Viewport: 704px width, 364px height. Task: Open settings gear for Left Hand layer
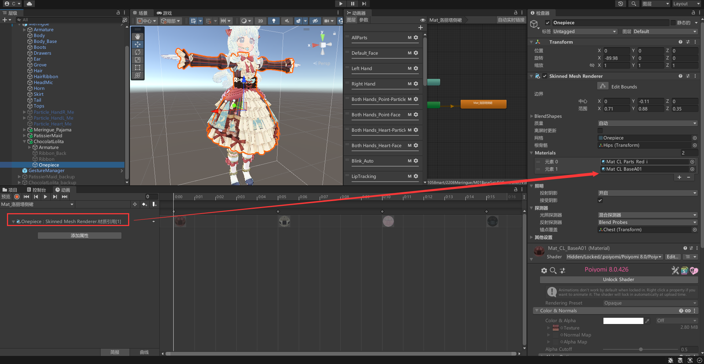coord(416,68)
